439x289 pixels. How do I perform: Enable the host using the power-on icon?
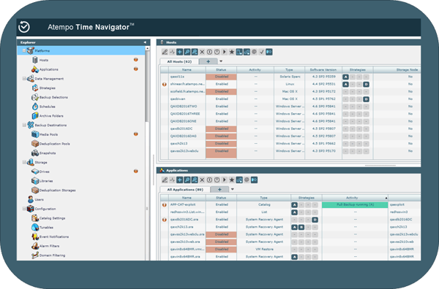[209, 52]
